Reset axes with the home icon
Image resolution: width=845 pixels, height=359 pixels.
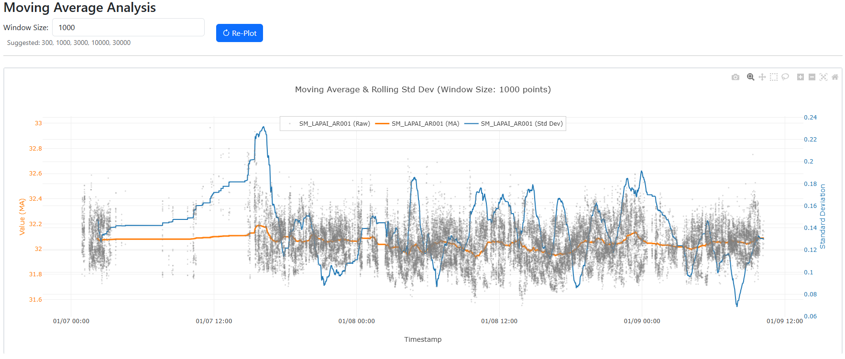click(835, 77)
